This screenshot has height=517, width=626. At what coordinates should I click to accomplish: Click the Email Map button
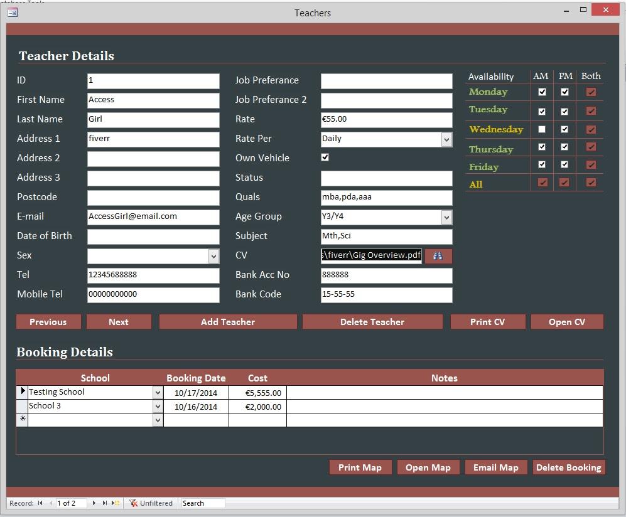pyautogui.click(x=495, y=467)
